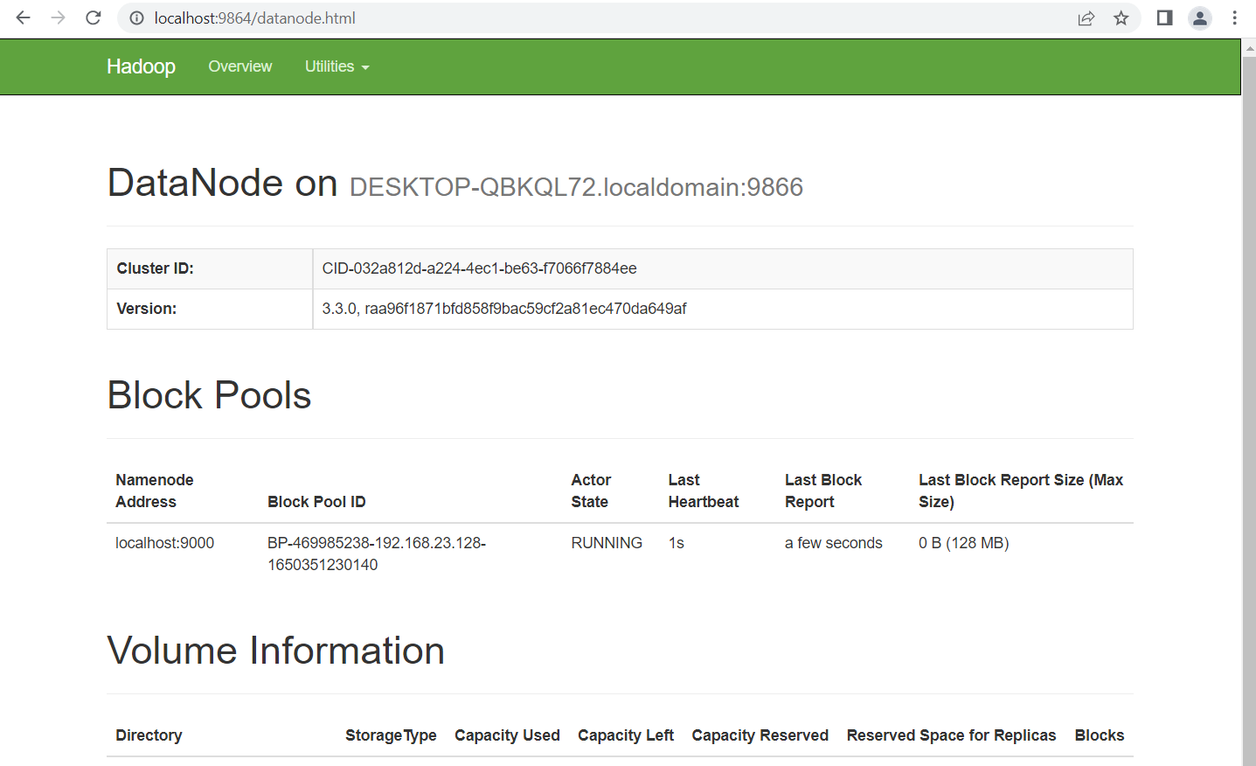
Task: Select the Cluster ID value text
Action: click(479, 268)
